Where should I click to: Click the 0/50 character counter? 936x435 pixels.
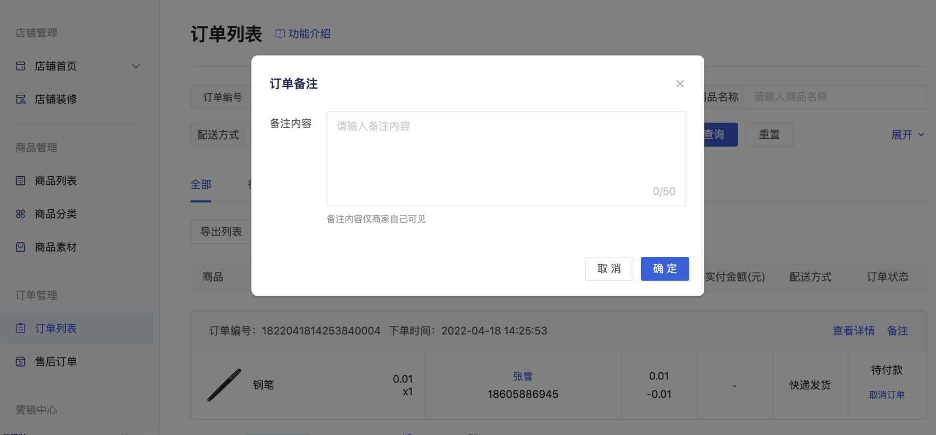pyautogui.click(x=664, y=192)
